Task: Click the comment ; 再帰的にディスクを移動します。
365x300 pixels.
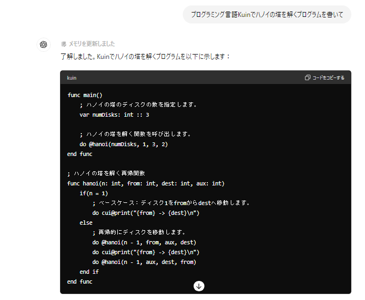Action: (x=139, y=232)
